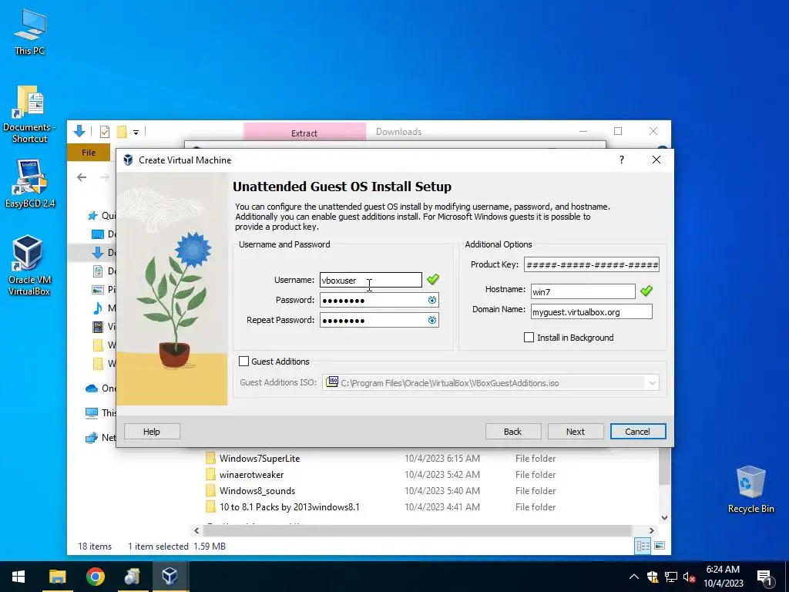Viewport: 789px width, 592px height.
Task: Open Explorer's quick access toolbar dropdown
Action: [136, 133]
